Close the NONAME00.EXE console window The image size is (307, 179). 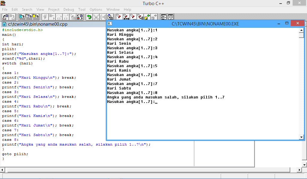(298, 23)
